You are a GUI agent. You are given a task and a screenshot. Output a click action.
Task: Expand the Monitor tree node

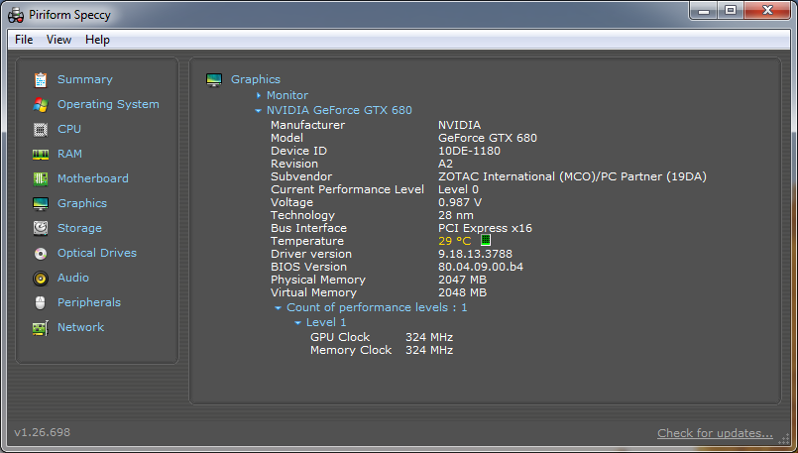click(259, 95)
